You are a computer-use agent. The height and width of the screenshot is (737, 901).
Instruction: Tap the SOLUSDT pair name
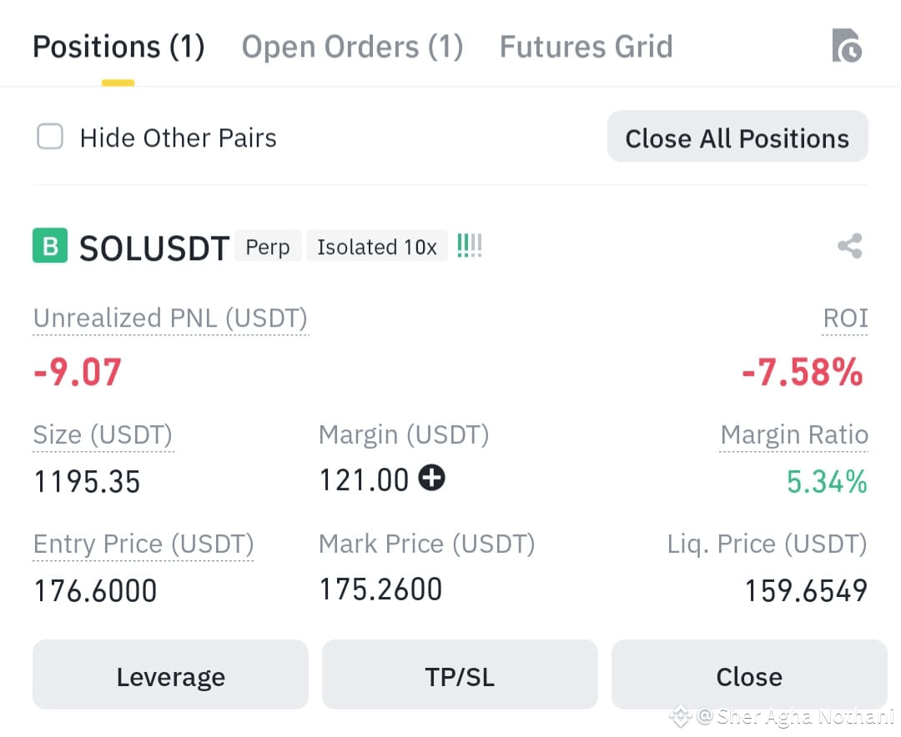tap(154, 248)
